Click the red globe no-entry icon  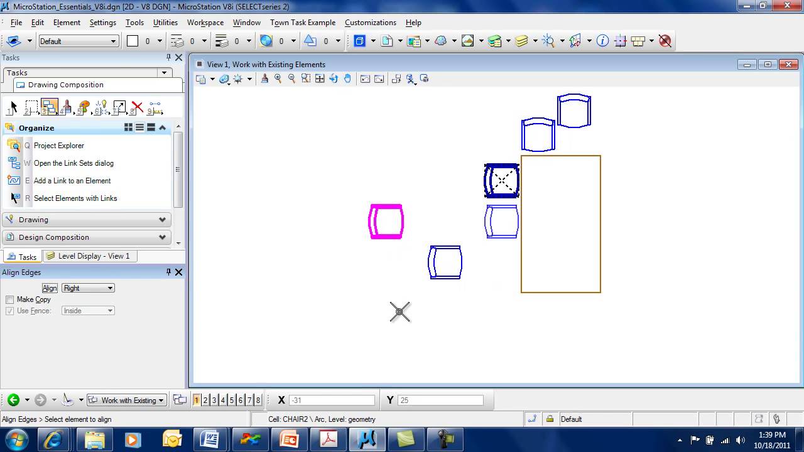[x=665, y=41]
